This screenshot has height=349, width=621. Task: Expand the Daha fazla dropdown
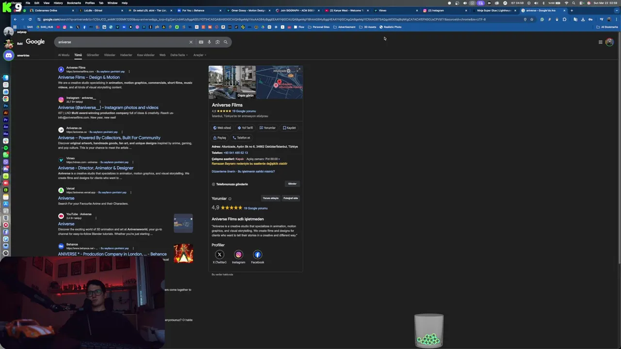pos(179,55)
